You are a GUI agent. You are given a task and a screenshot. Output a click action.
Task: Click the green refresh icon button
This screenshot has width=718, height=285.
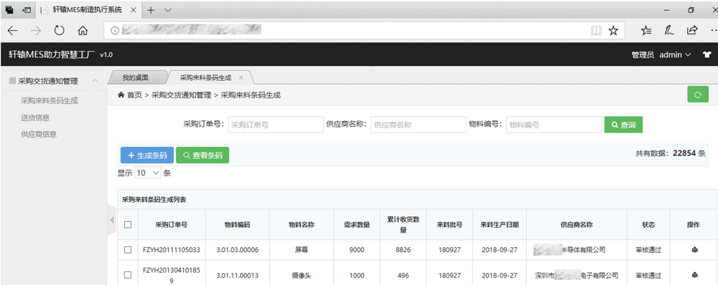click(x=697, y=95)
